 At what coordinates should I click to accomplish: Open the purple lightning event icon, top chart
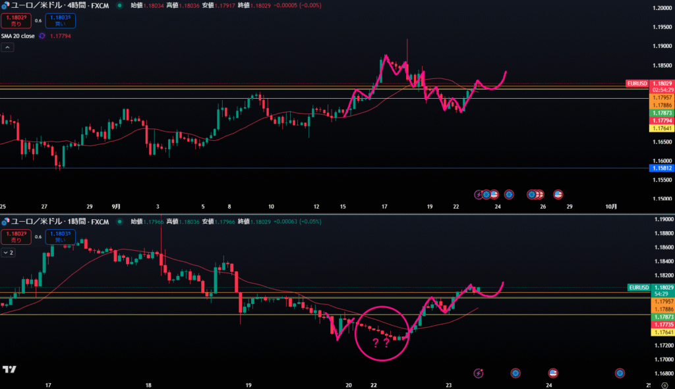(x=479, y=194)
